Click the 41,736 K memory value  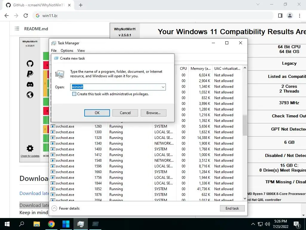(x=204, y=189)
